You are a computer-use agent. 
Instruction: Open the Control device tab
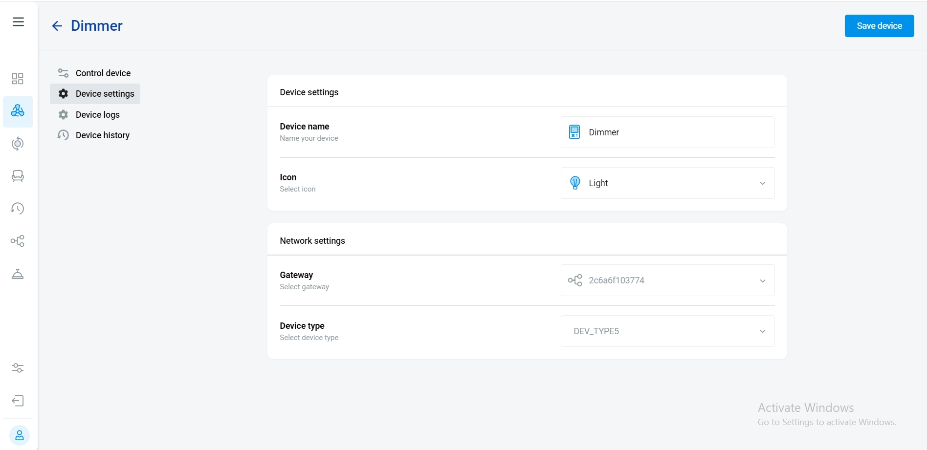[x=95, y=73]
